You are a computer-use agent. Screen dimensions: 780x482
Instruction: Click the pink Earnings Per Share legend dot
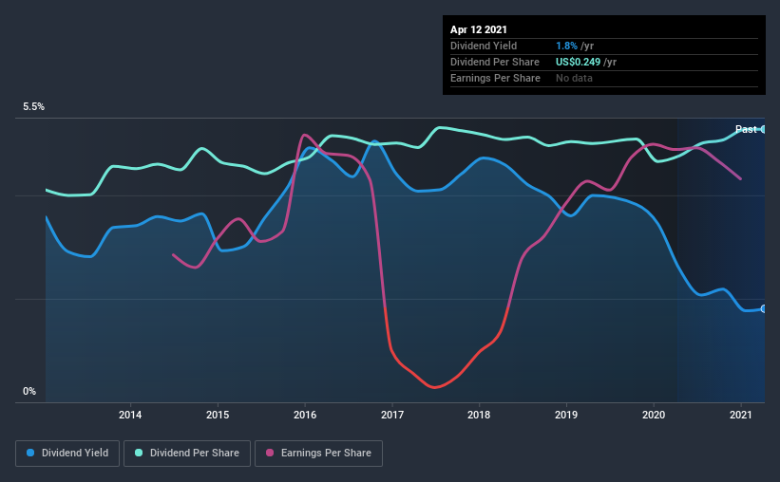click(x=270, y=453)
